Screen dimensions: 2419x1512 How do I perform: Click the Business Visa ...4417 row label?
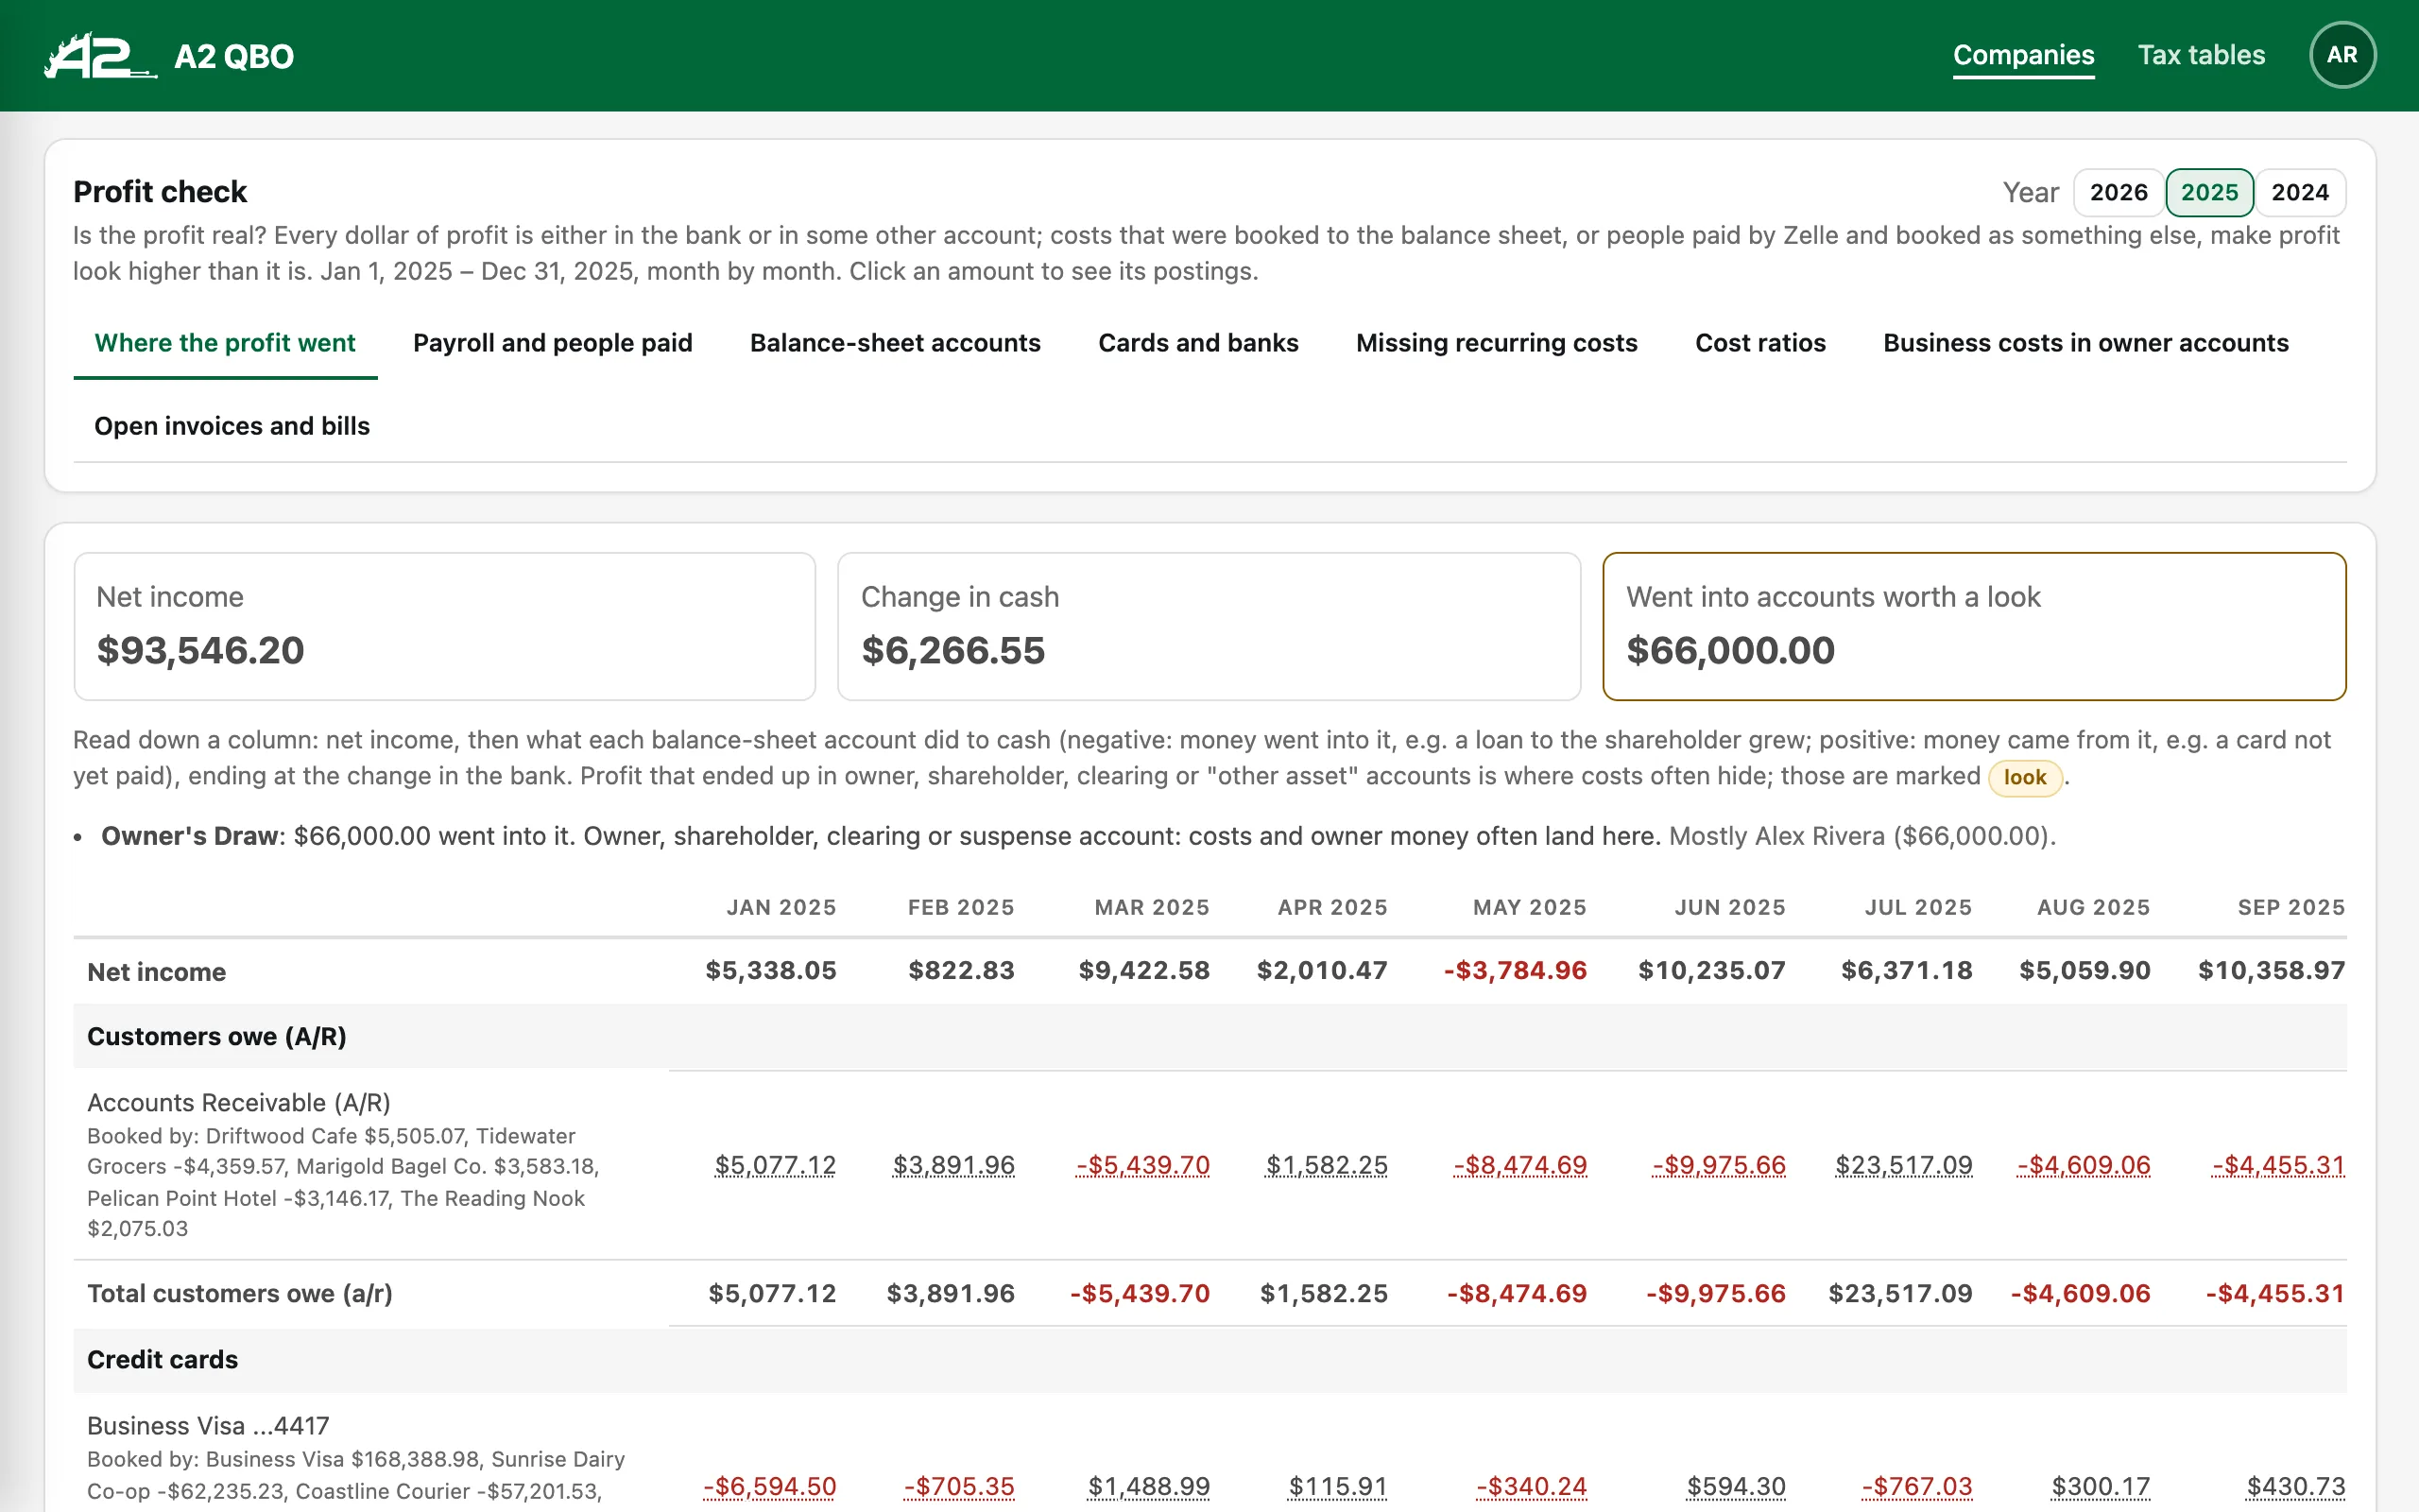(x=208, y=1426)
